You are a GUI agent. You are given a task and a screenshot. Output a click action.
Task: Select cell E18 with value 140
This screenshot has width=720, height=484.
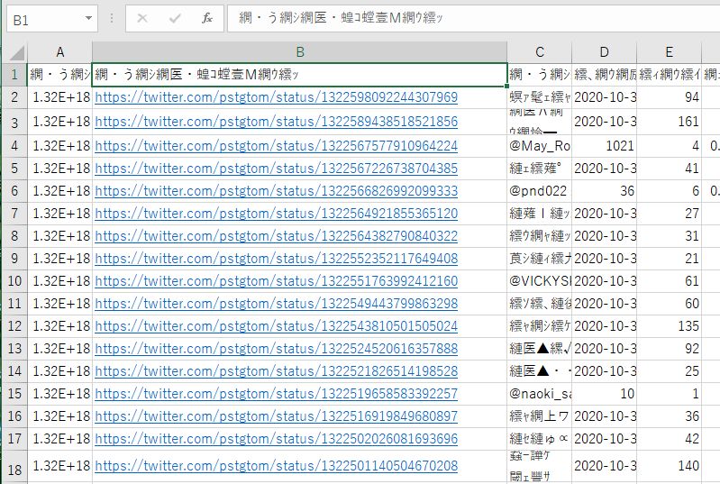[x=669, y=467]
